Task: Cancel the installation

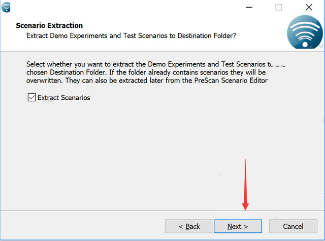Action: tap(293, 226)
